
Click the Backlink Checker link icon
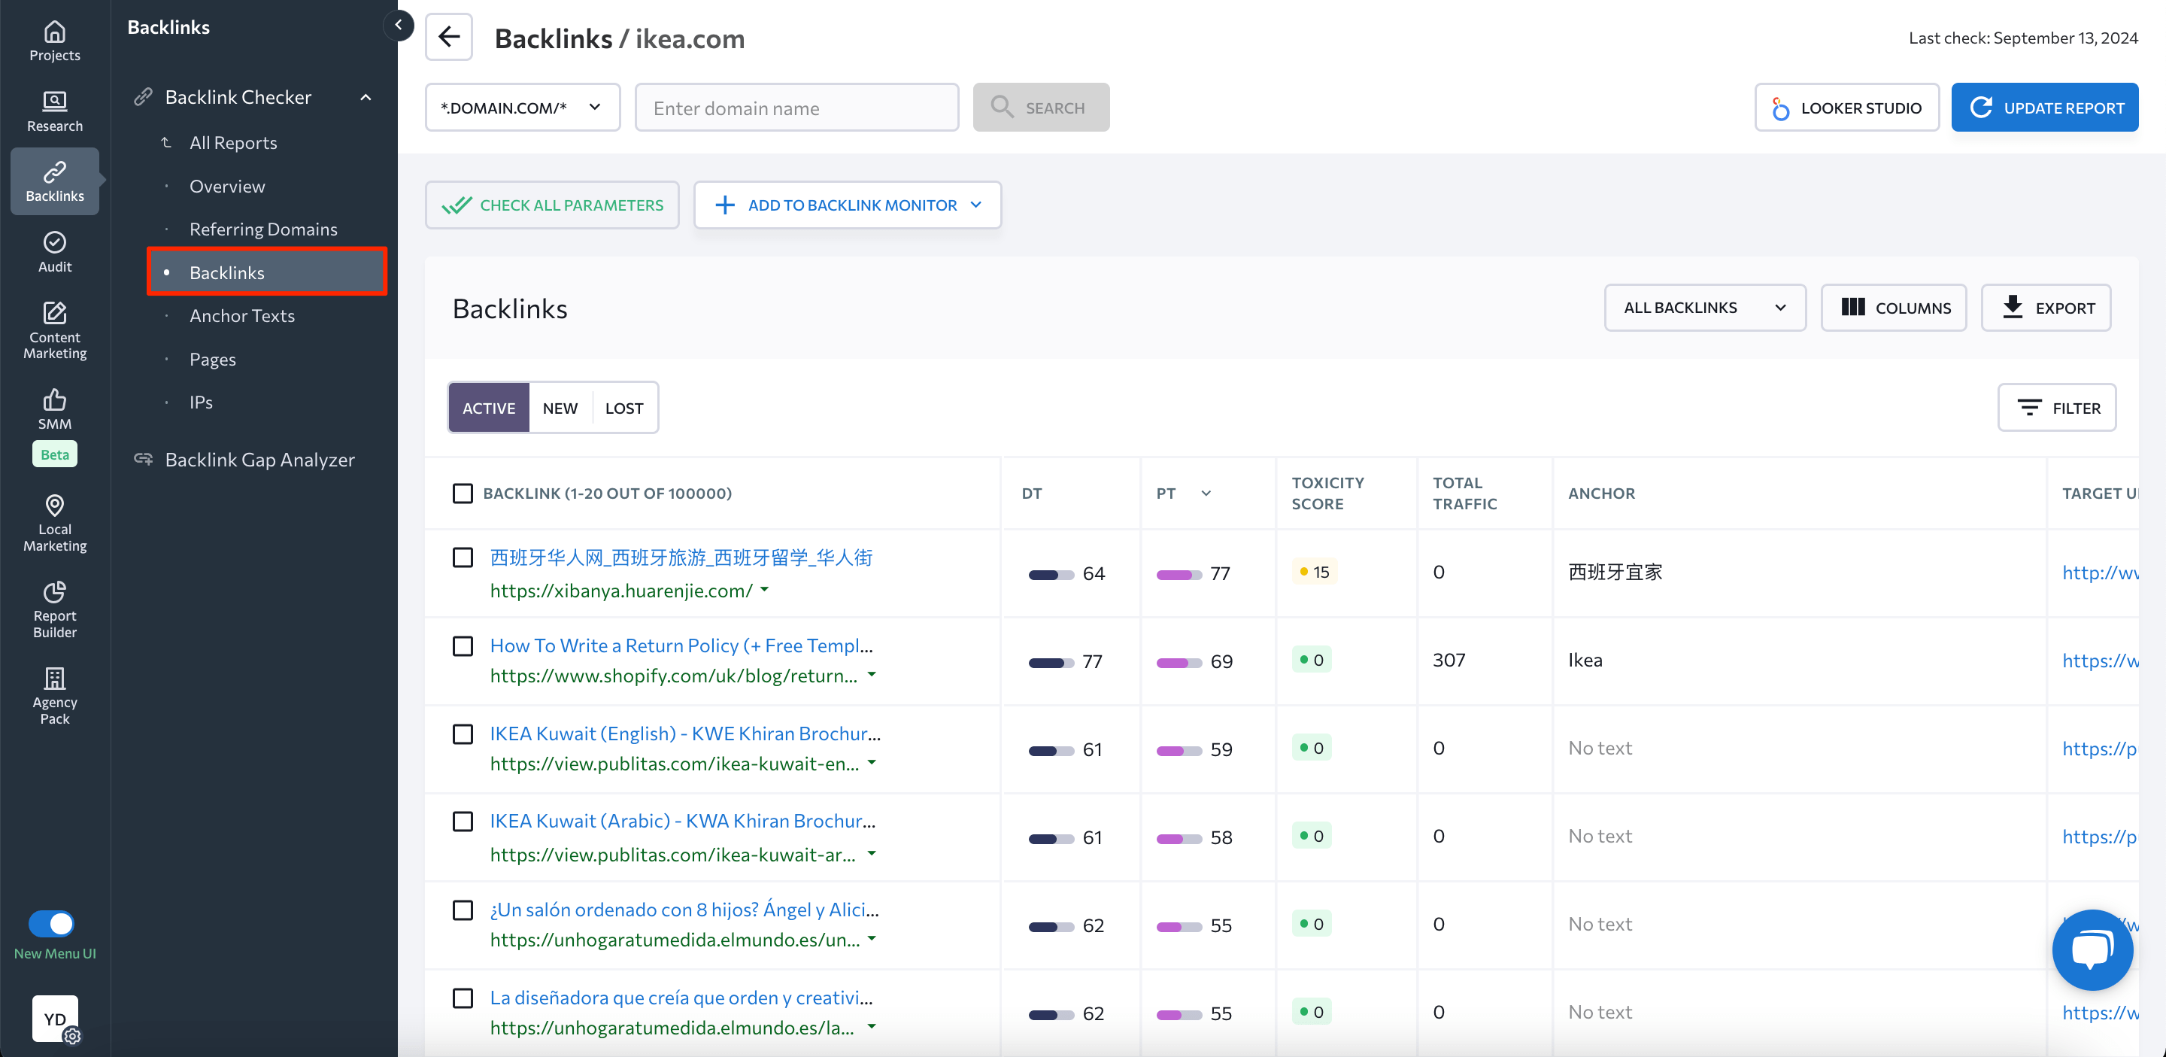point(143,97)
